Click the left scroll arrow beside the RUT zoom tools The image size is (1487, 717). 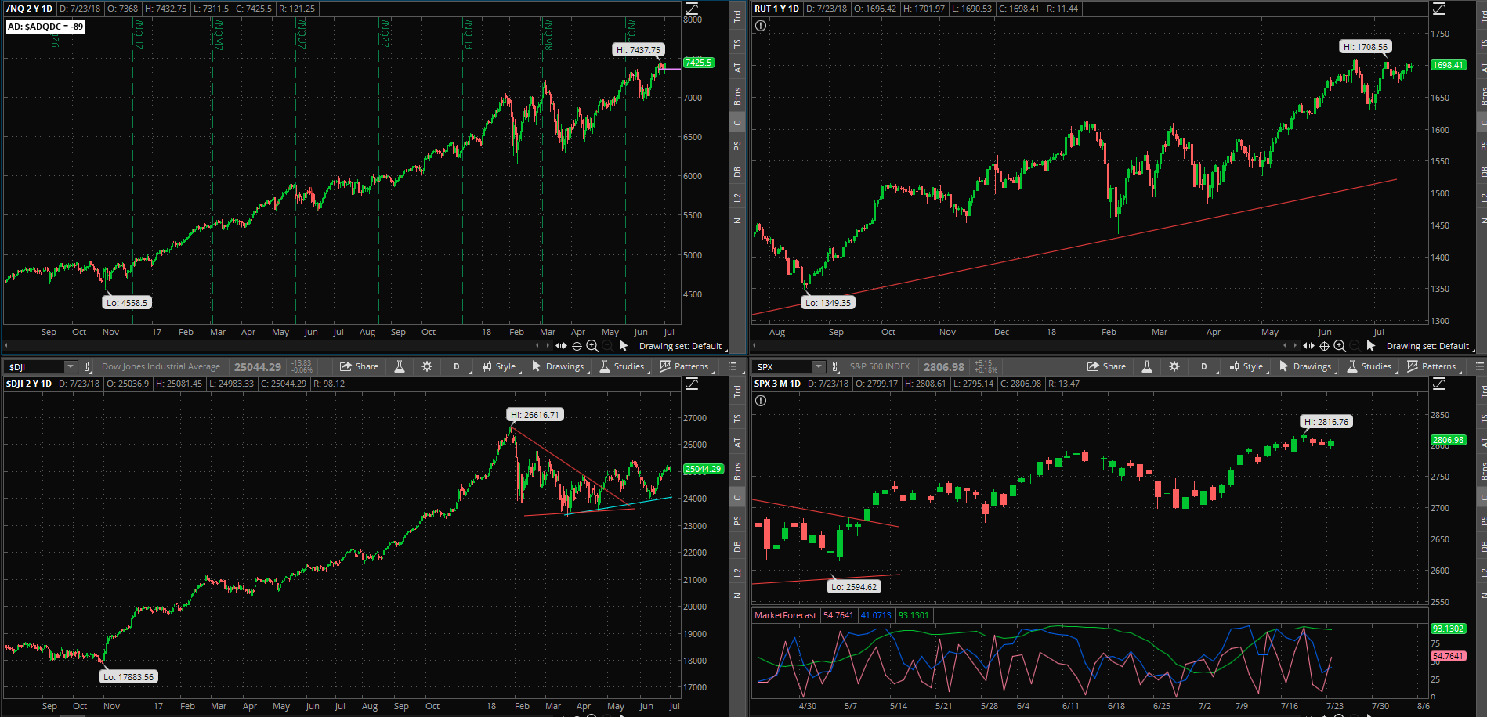coord(1285,345)
